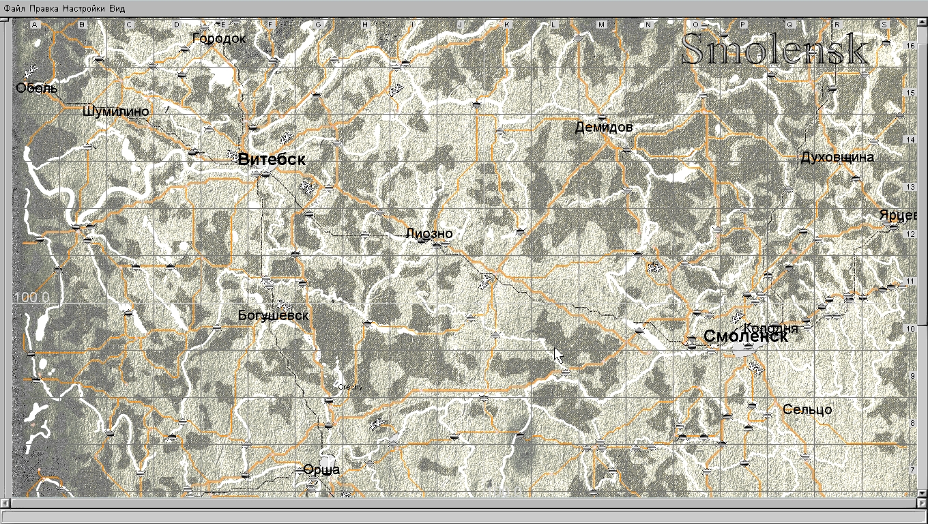Click the Орша town label

click(321, 469)
